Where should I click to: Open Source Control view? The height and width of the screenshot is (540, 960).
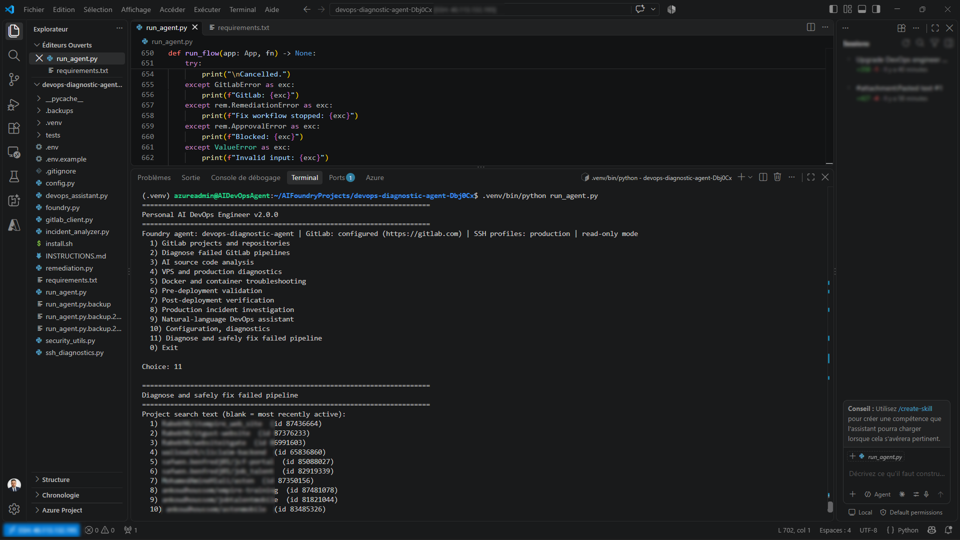[14, 79]
